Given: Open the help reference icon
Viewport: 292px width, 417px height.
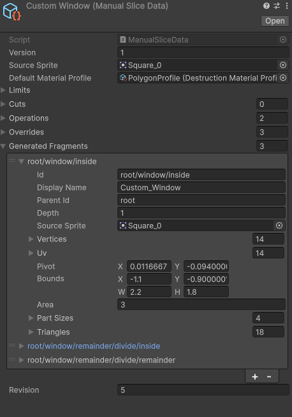Looking at the screenshot, I should (x=266, y=6).
